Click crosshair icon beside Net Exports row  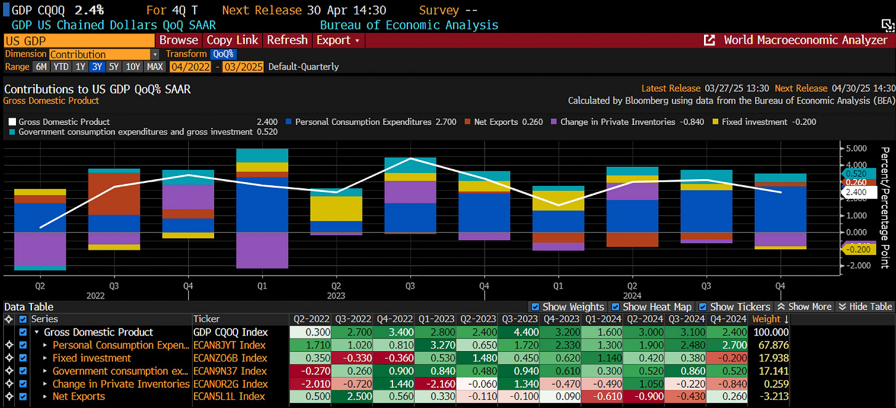tap(9, 396)
